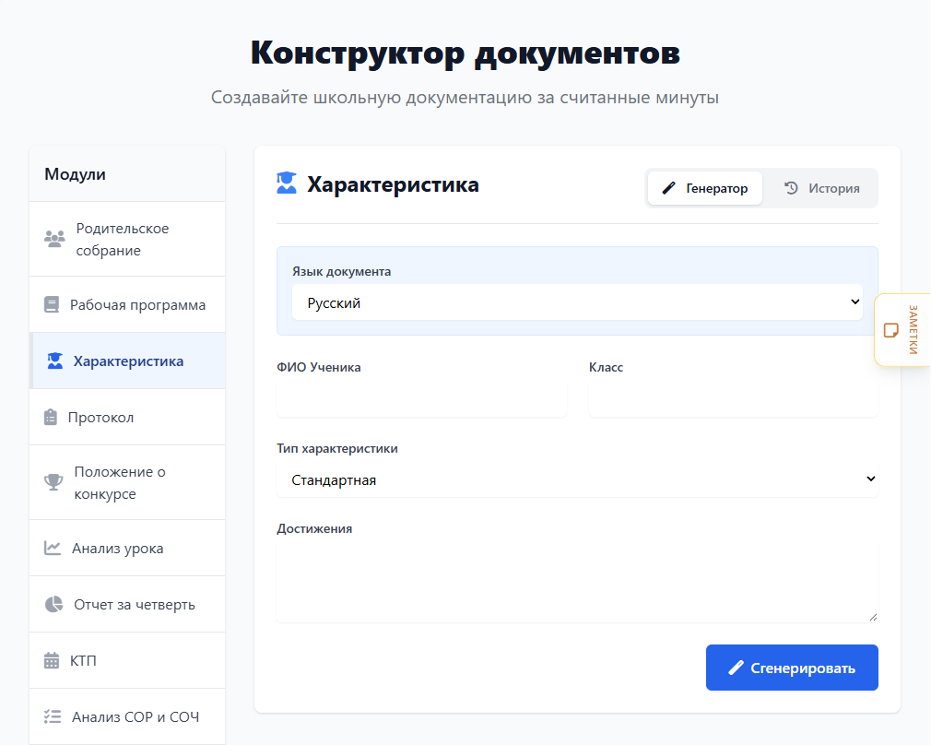
Task: Click the trophy icon beside Положение о конкурсе
Action: 53,482
